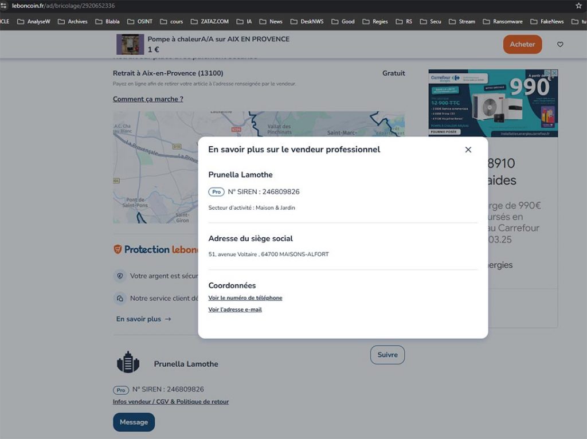
Task: Open the News bookmarks folder
Action: 271,22
